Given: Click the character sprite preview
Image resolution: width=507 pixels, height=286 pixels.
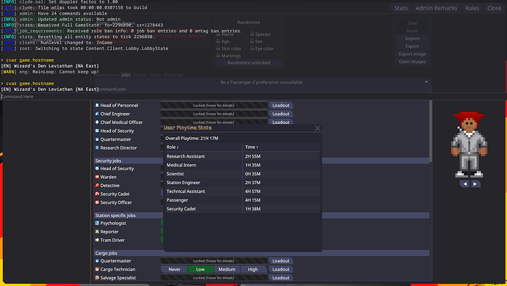Looking at the screenshot, I should click(470, 144).
